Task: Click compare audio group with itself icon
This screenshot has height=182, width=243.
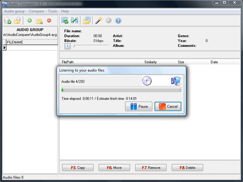Action: tap(65, 20)
